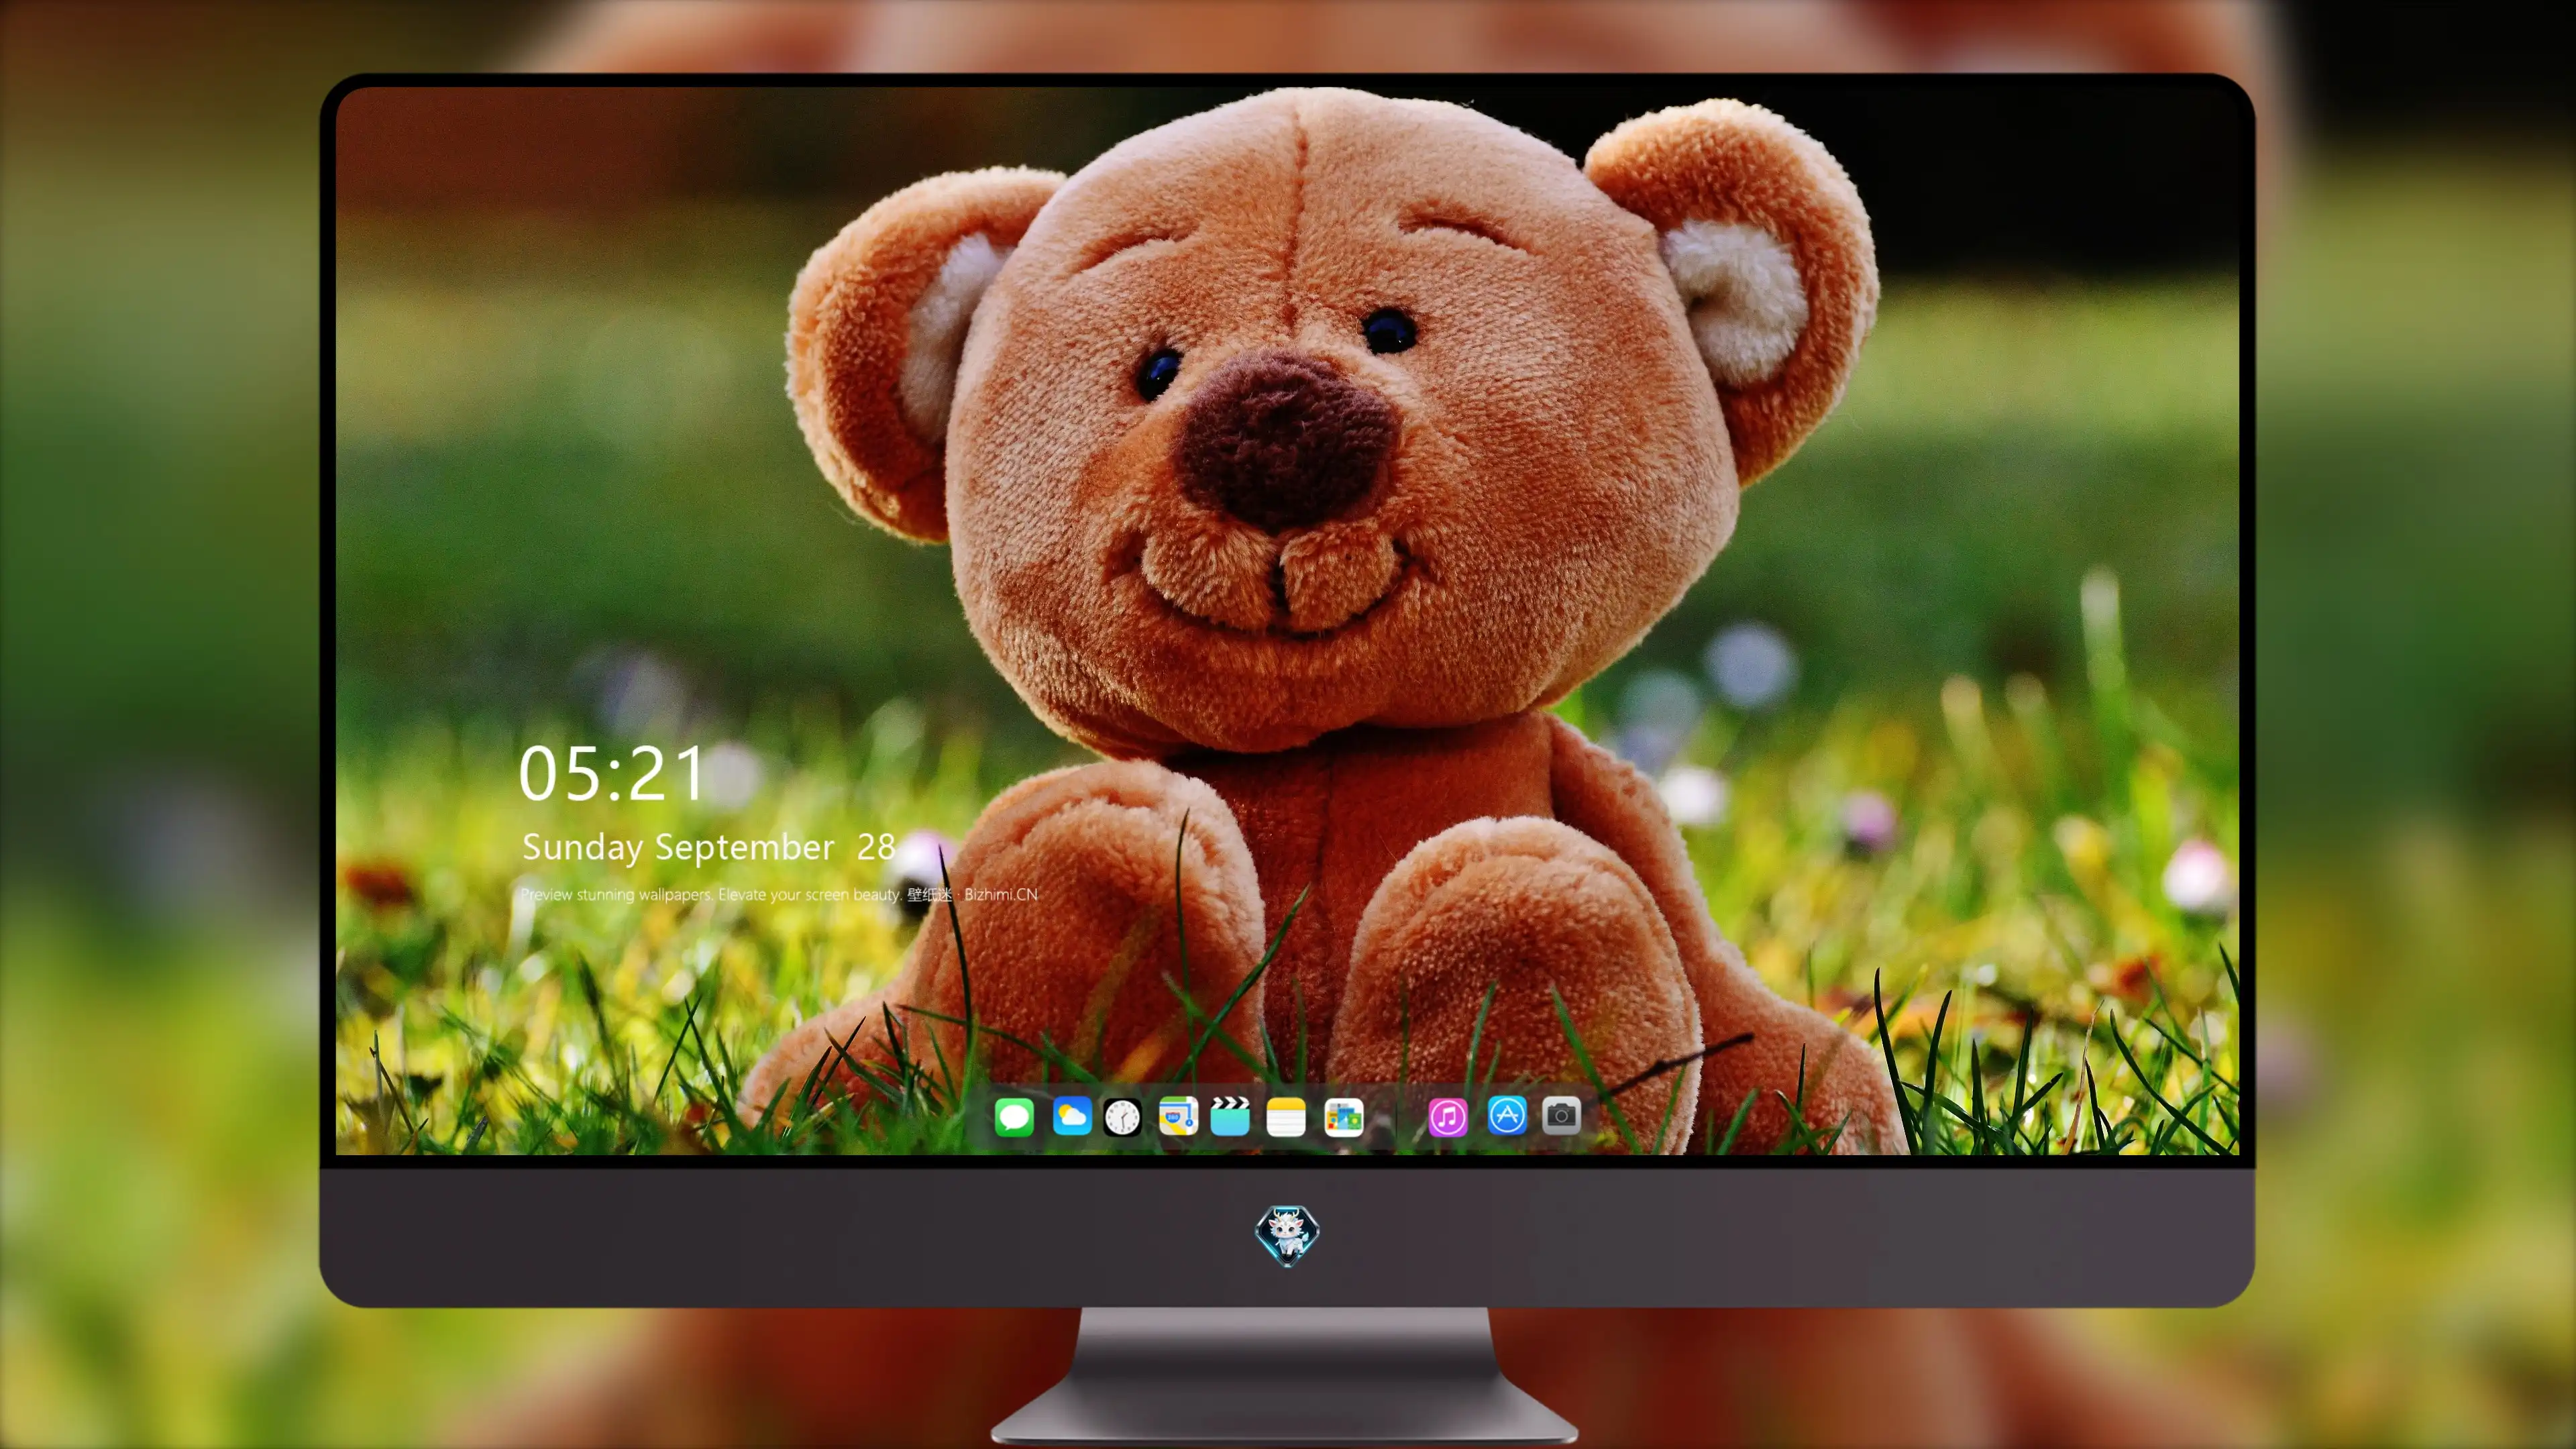2576x1449 pixels.
Task: Open the Camera app in the dock
Action: 1561,1116
